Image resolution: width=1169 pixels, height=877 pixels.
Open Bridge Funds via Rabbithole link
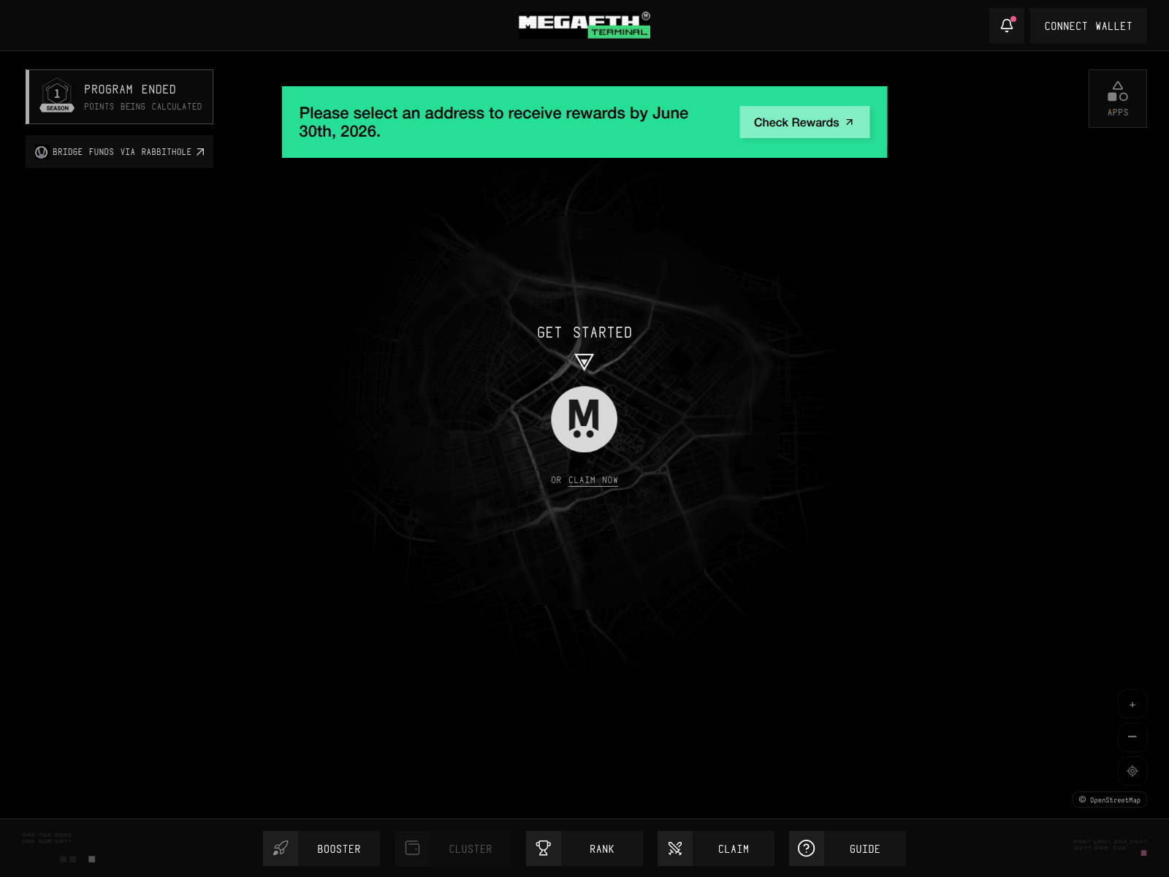120,152
